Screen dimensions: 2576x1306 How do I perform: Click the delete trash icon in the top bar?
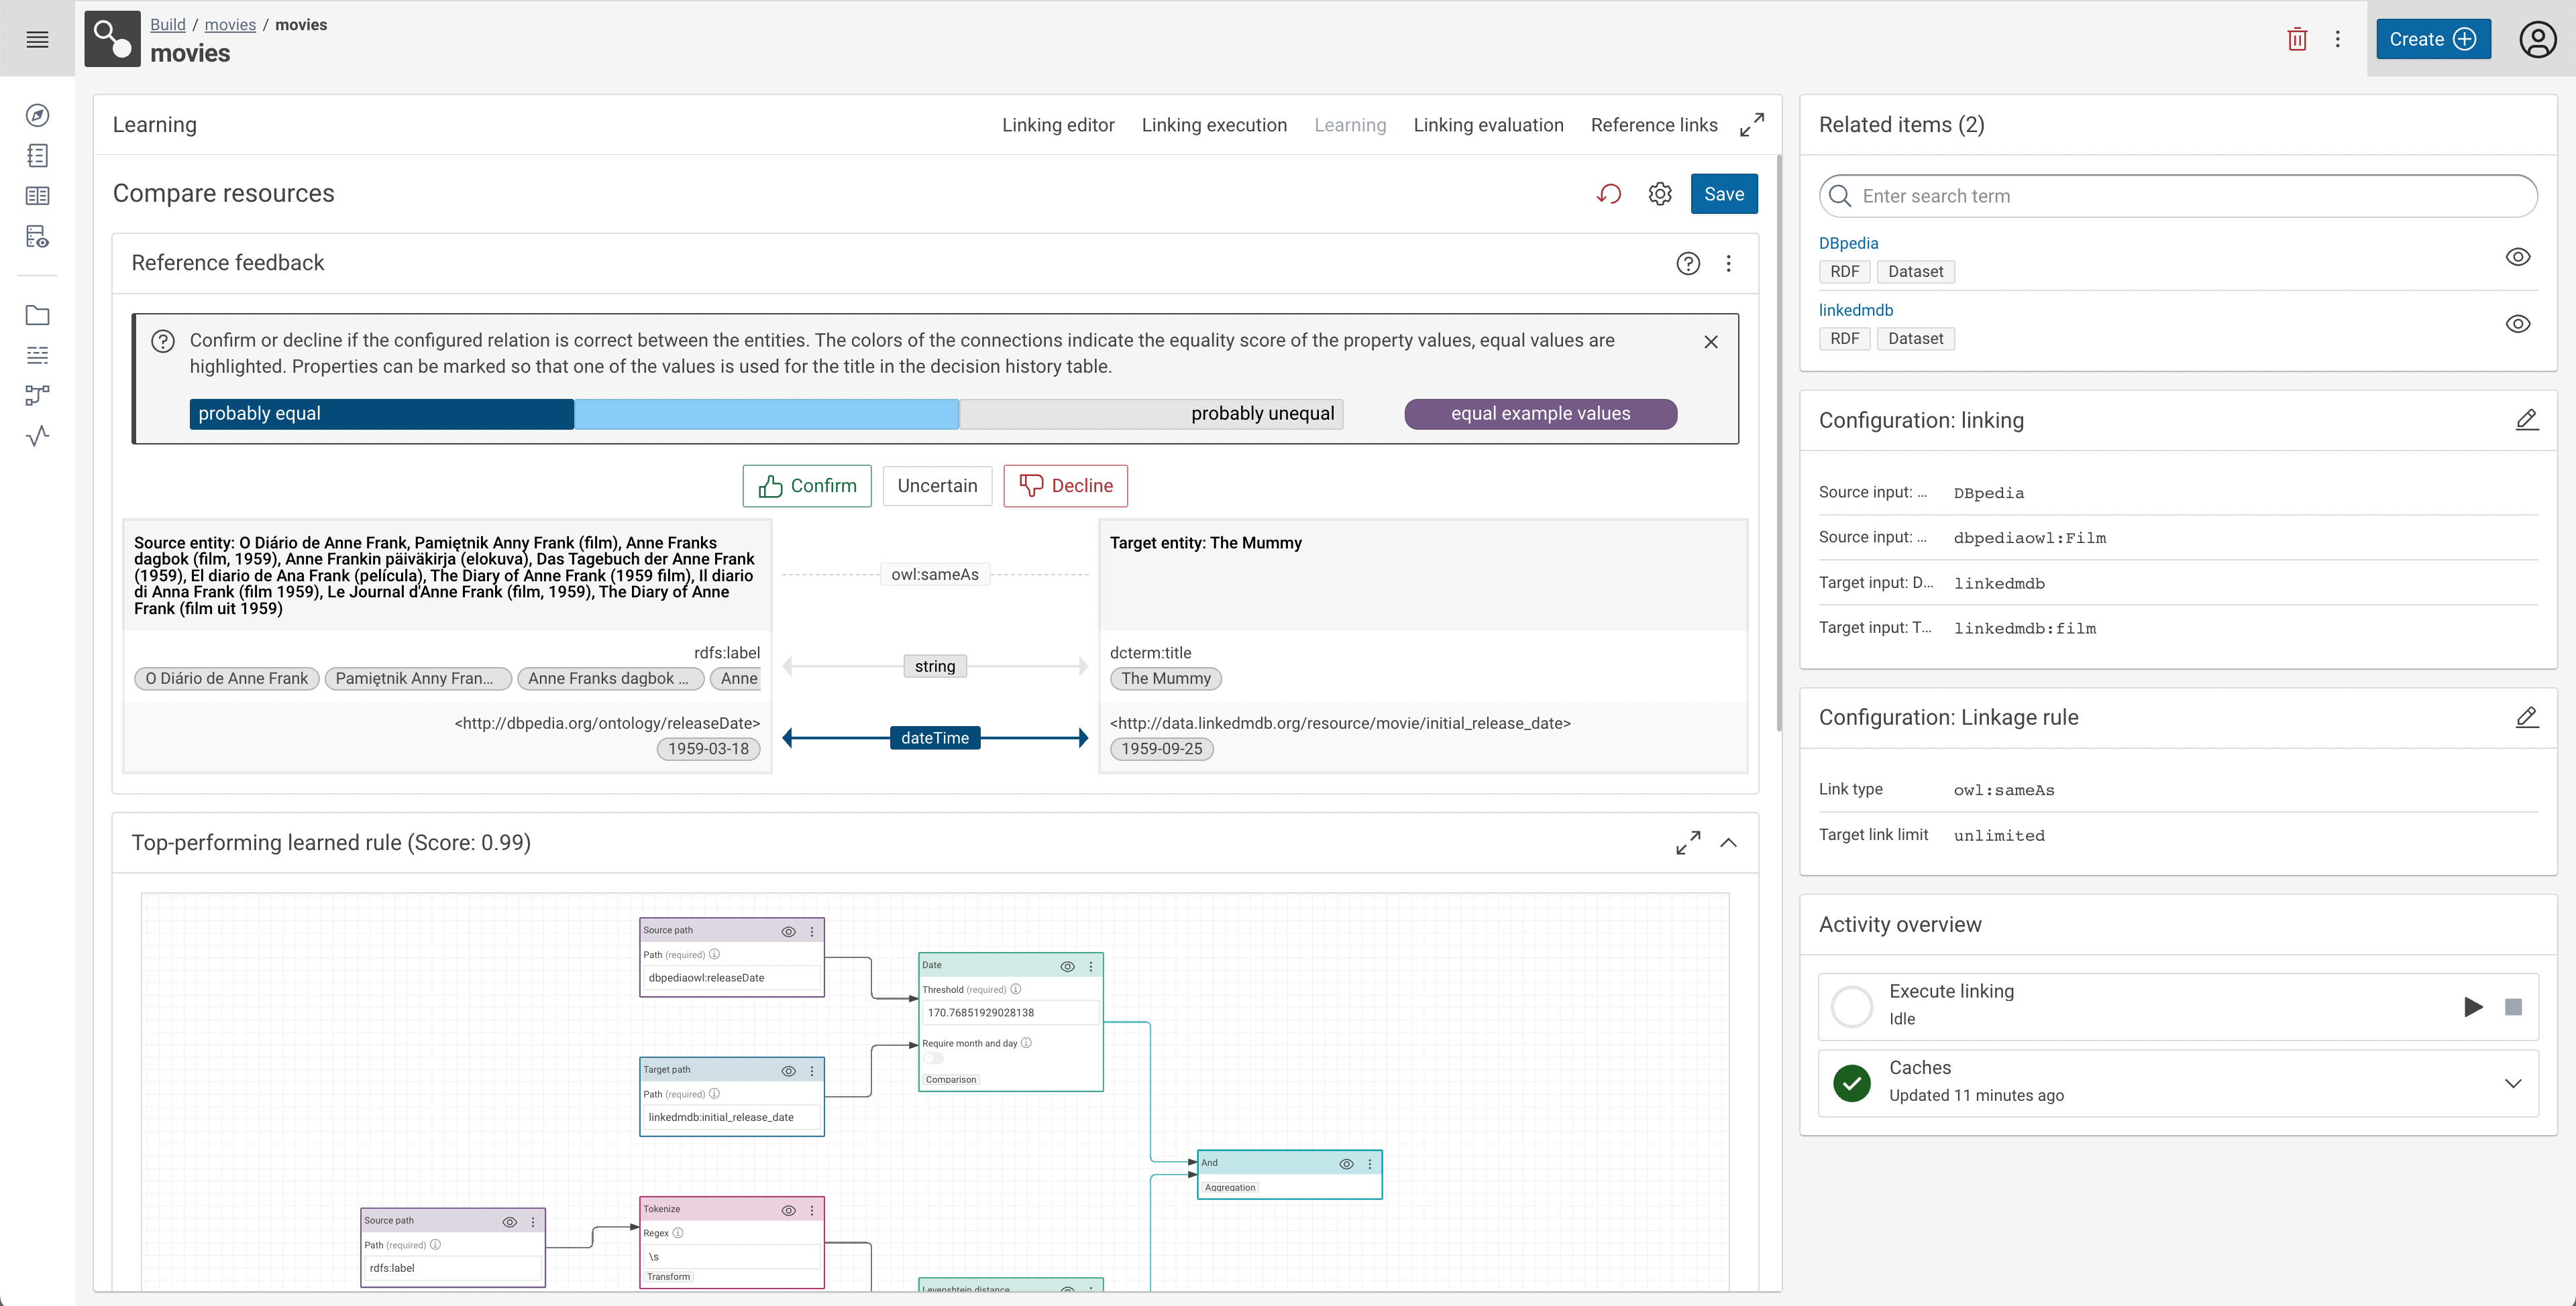pyautogui.click(x=2297, y=38)
